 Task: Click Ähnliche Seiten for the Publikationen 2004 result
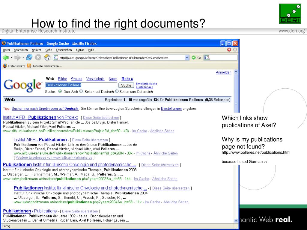point(176,202)
